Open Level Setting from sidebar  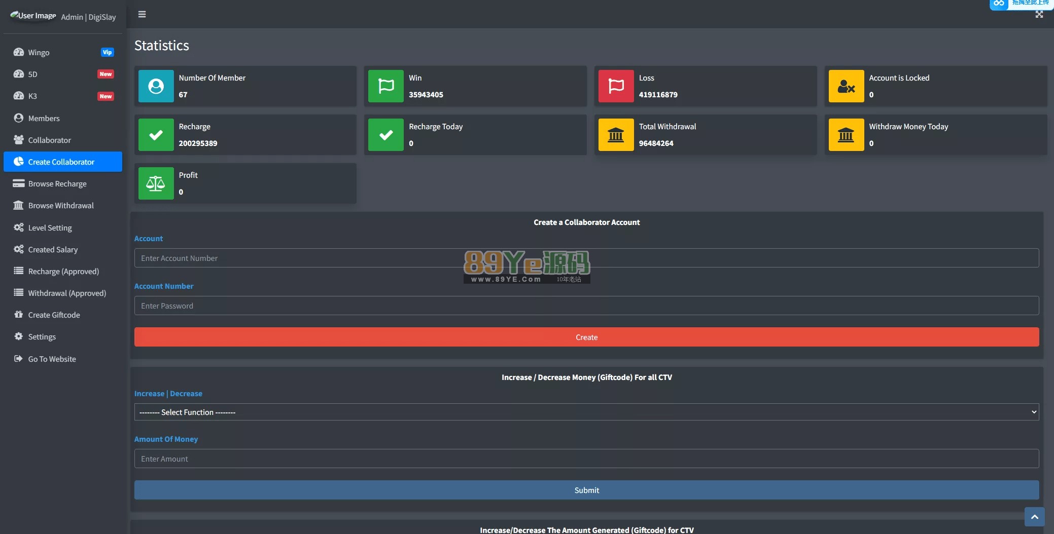coord(50,227)
